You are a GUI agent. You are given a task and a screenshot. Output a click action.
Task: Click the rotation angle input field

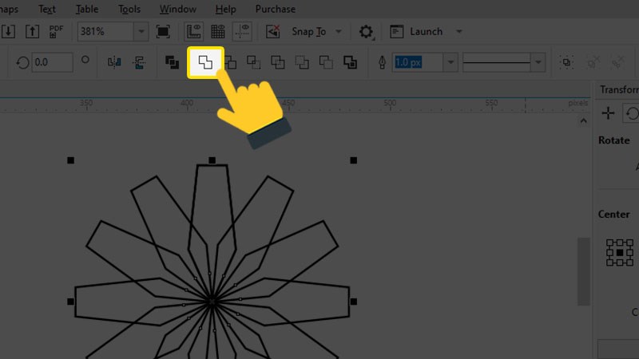53,62
